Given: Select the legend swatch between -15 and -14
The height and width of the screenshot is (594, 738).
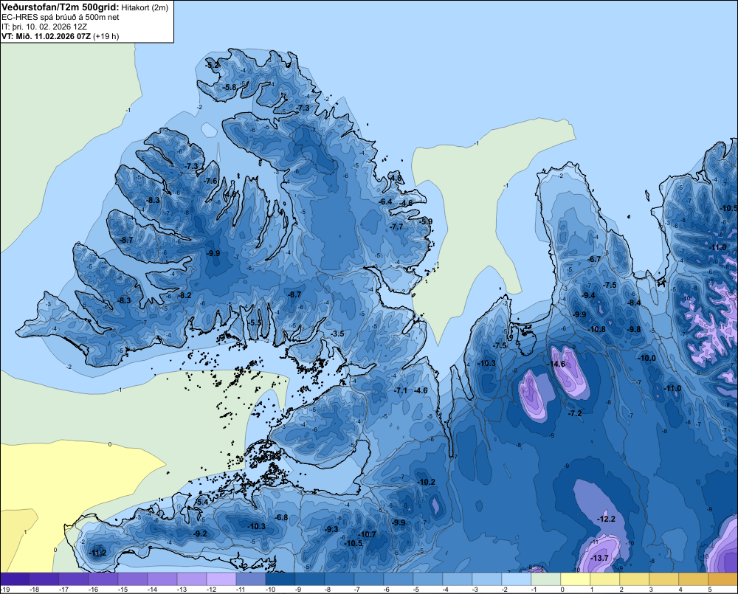Looking at the screenshot, I should click(x=133, y=579).
